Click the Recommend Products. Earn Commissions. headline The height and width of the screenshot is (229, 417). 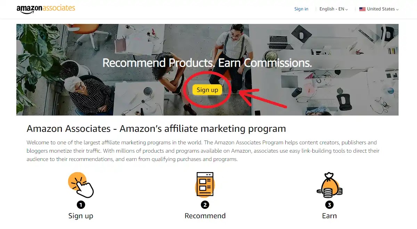click(x=207, y=63)
